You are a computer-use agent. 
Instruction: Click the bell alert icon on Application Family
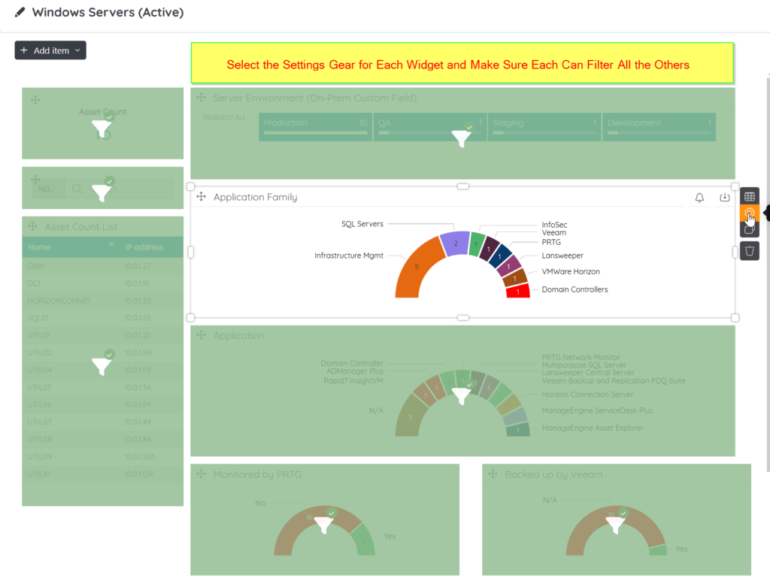(x=699, y=197)
